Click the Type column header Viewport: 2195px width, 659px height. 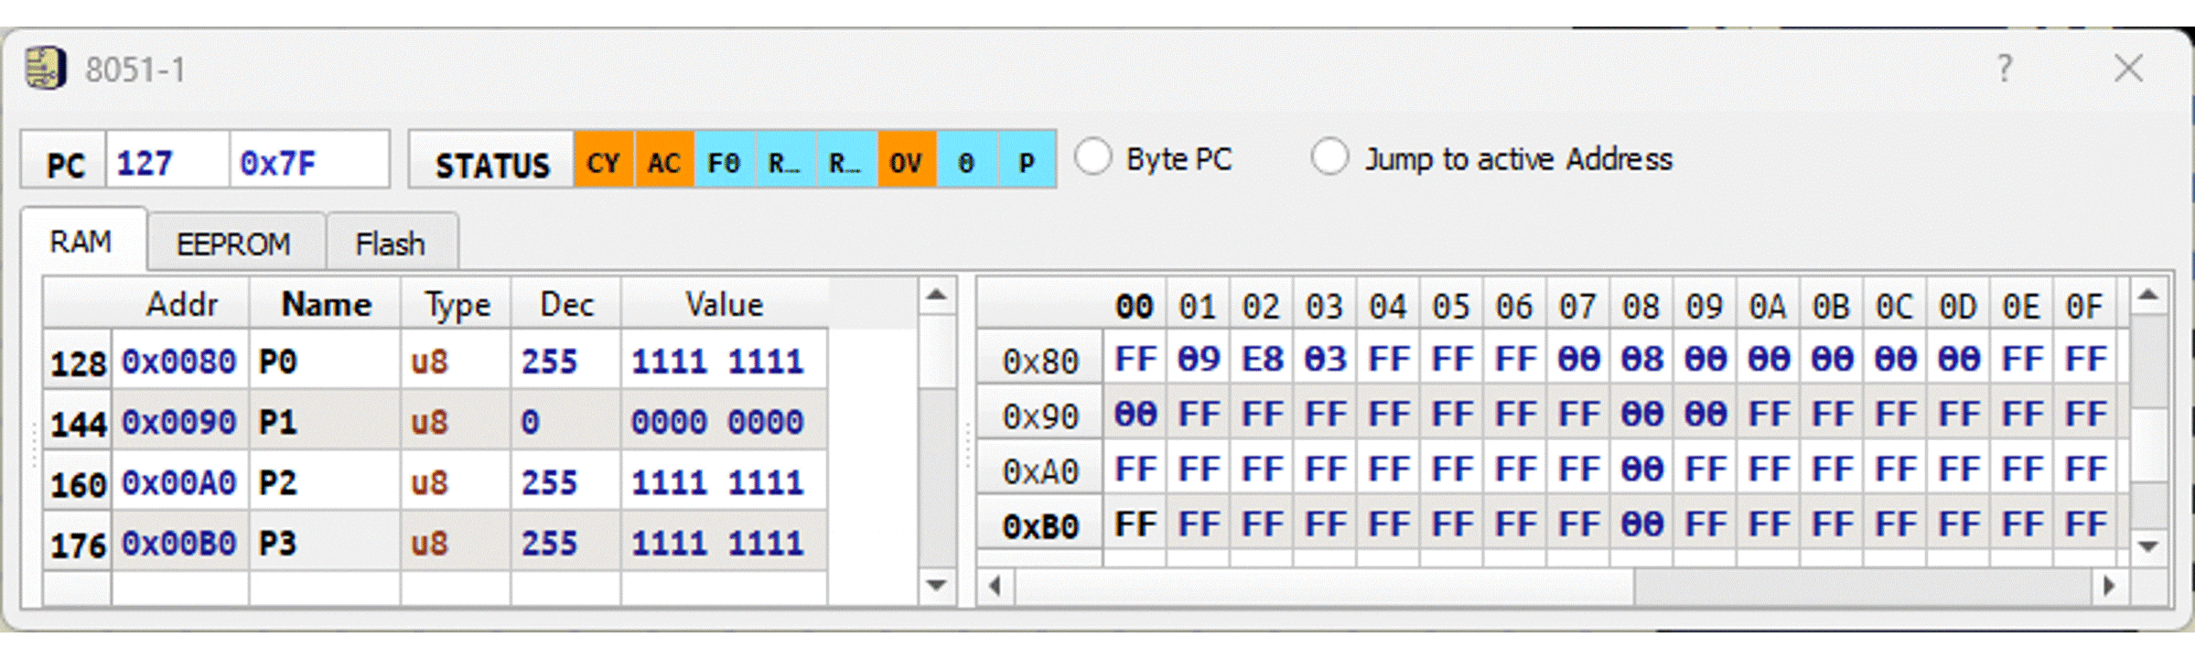457,304
